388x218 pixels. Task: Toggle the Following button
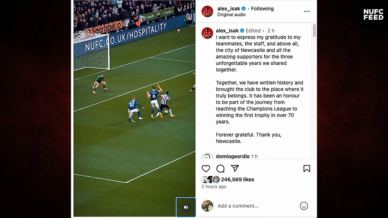pyautogui.click(x=262, y=9)
